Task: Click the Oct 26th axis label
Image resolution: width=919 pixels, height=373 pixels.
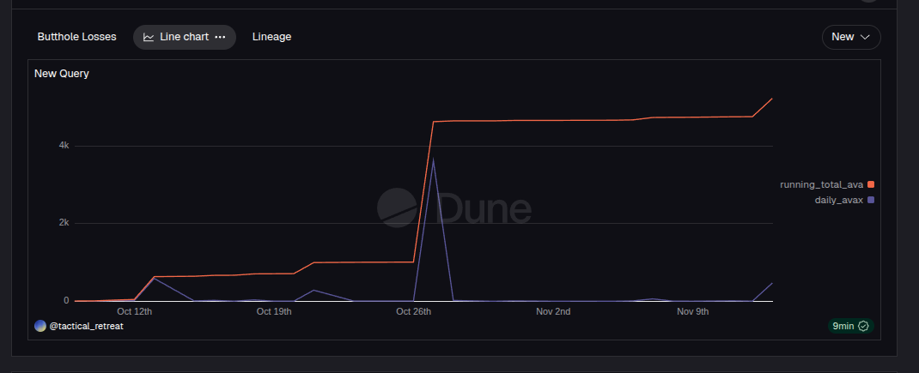Action: tap(414, 311)
